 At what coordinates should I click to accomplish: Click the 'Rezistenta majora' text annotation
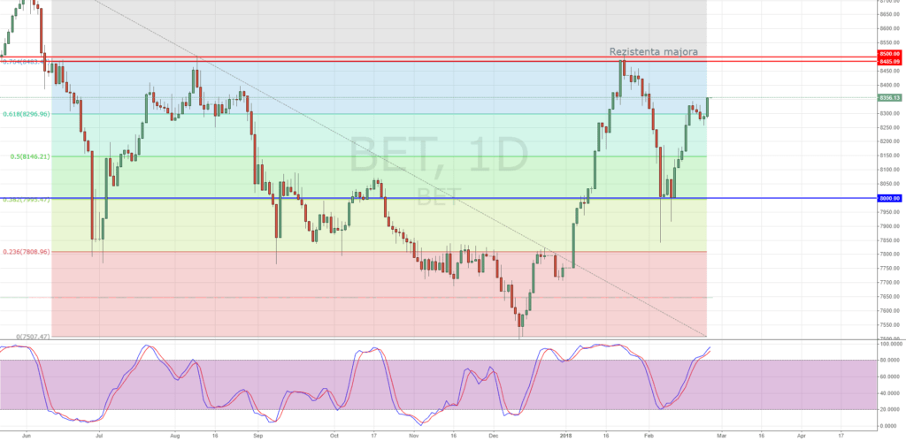(658, 52)
